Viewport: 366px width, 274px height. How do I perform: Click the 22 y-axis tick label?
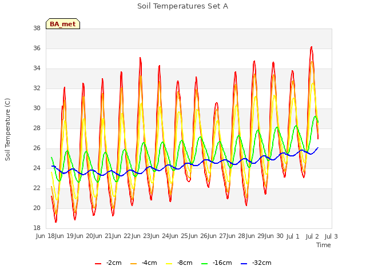coord(37,188)
